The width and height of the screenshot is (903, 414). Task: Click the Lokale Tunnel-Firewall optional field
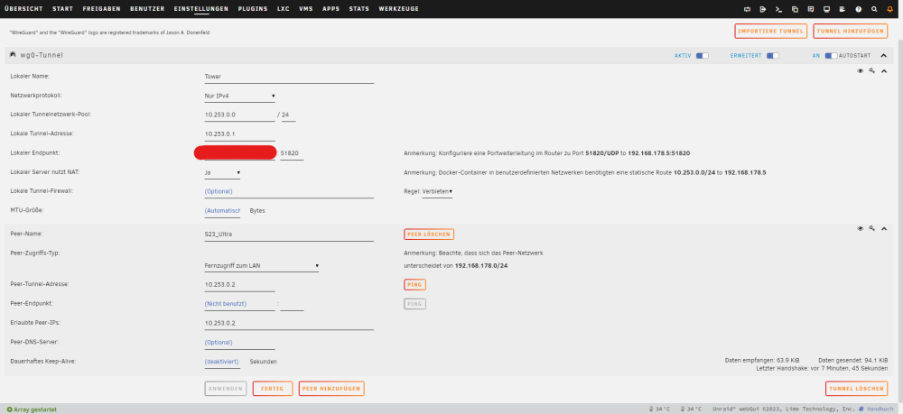(289, 191)
